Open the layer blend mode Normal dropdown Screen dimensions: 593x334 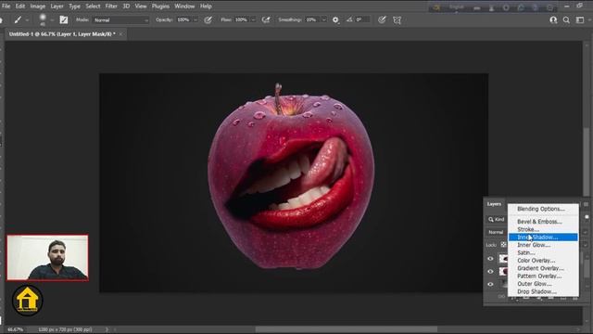pos(497,232)
